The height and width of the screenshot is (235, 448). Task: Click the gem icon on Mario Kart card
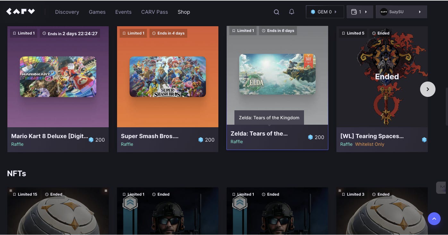(91, 140)
